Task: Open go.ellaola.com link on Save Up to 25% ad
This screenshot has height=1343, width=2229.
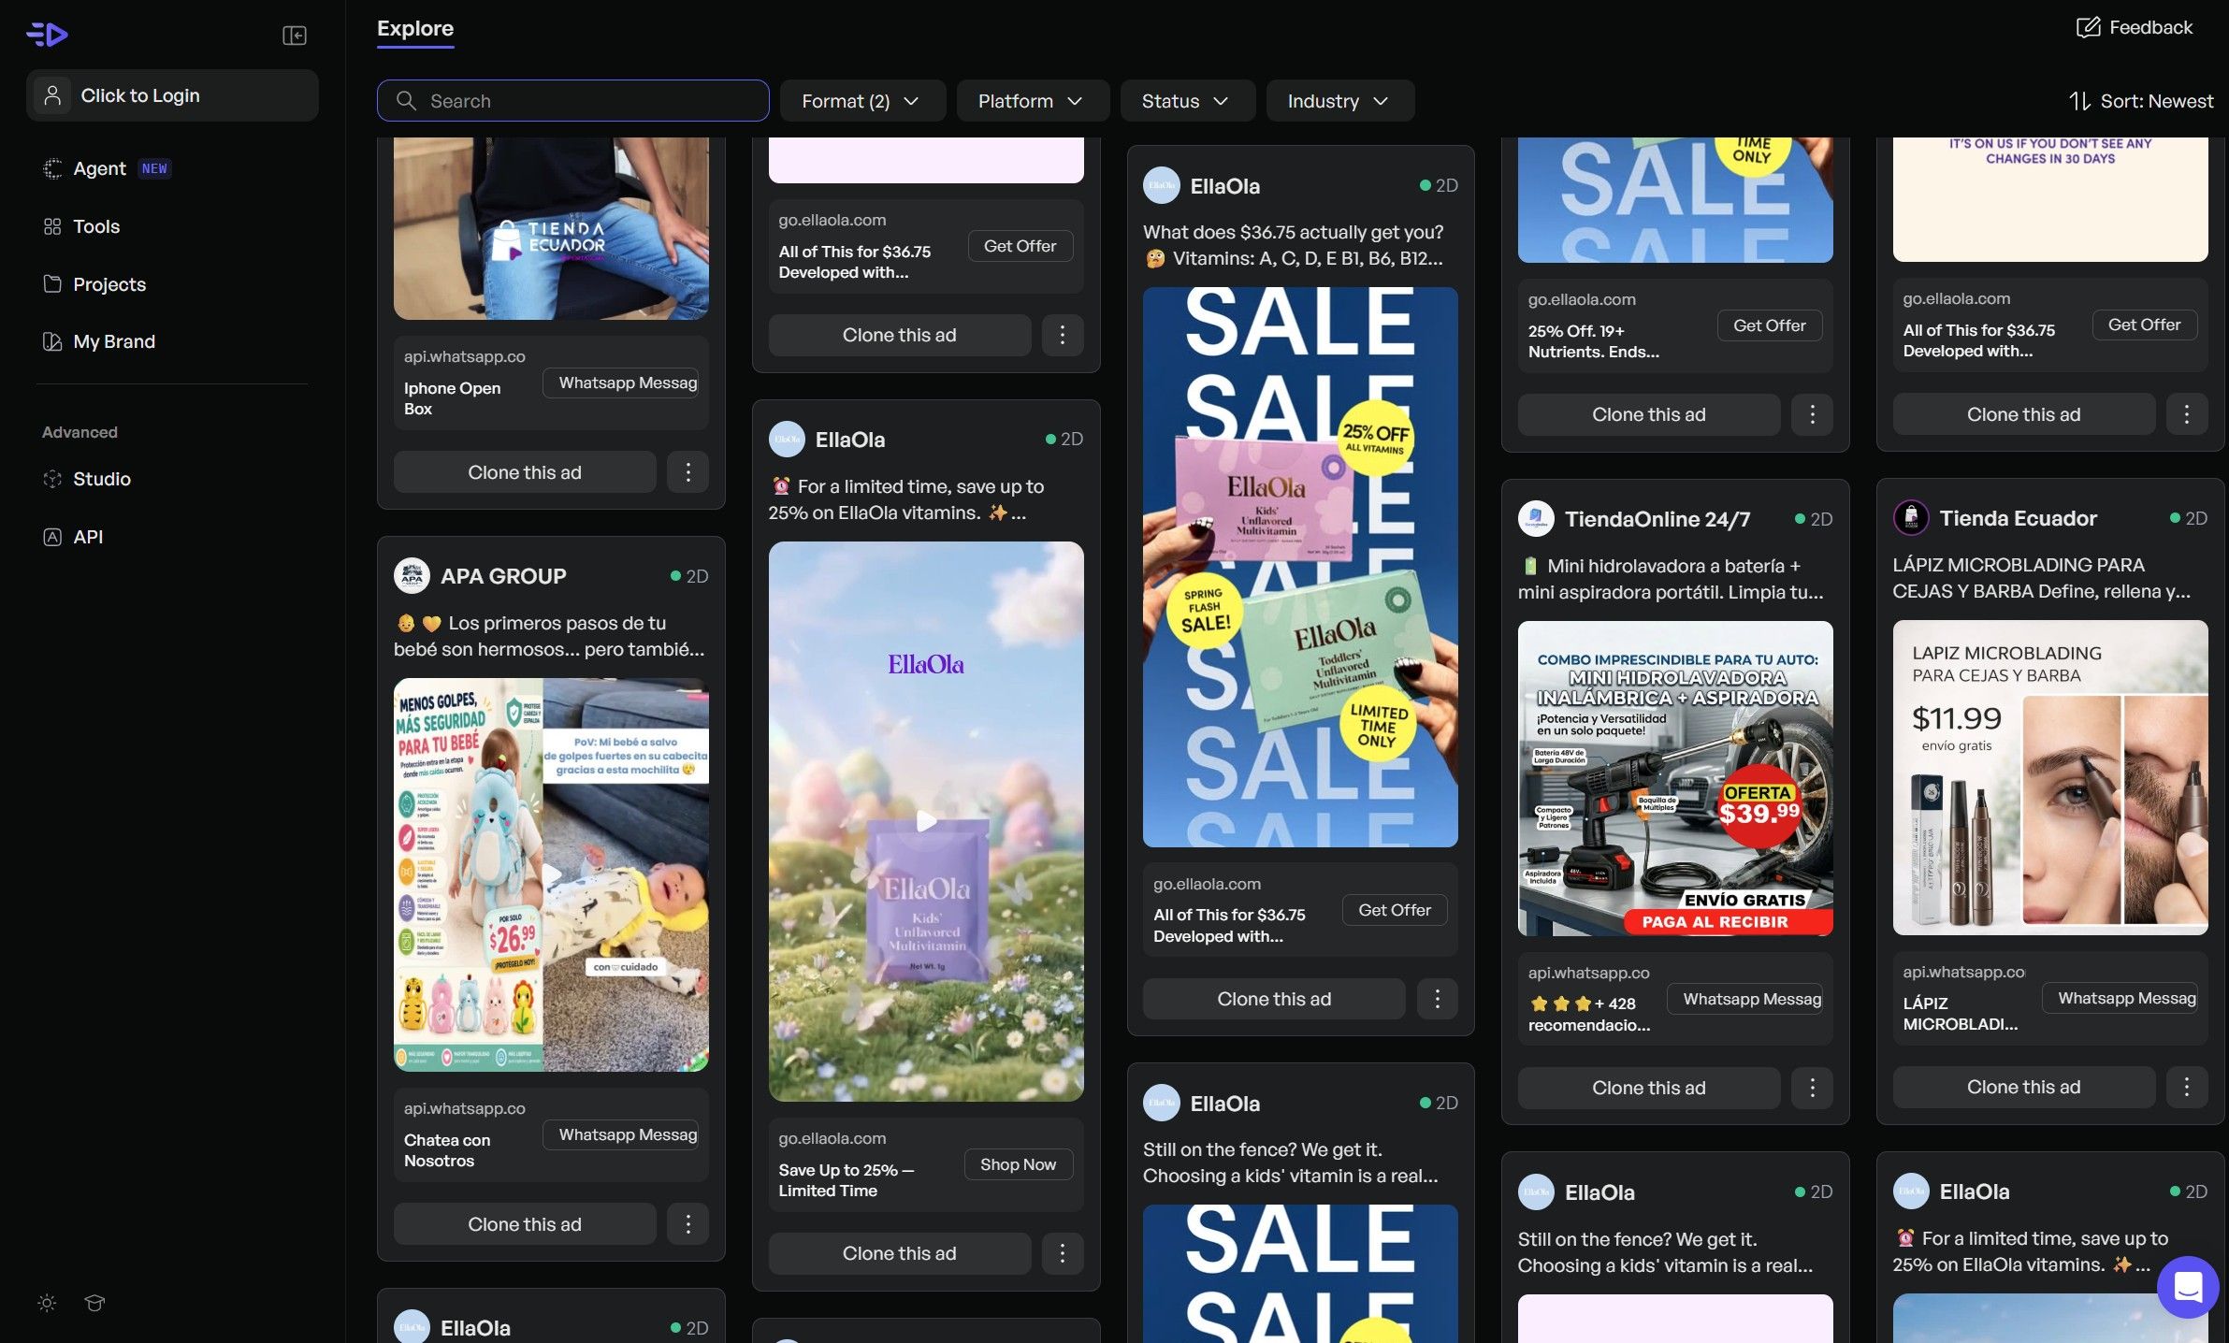Action: click(832, 1138)
